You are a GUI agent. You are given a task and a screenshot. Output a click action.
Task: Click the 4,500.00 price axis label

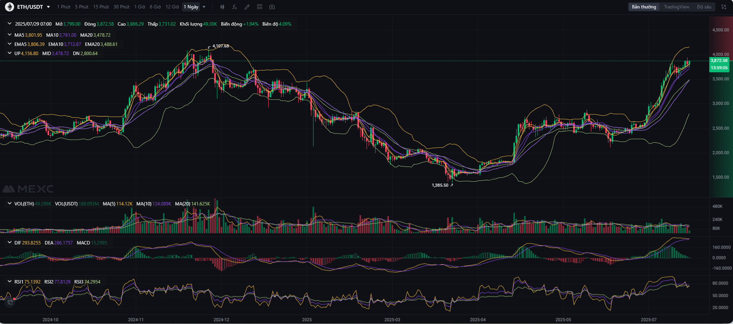click(721, 30)
